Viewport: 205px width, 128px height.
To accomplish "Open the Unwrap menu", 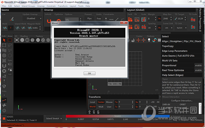I will coord(41,6).
